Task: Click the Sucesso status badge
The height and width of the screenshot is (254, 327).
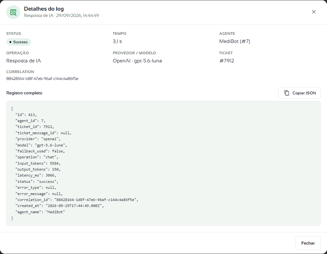Action: (x=19, y=42)
